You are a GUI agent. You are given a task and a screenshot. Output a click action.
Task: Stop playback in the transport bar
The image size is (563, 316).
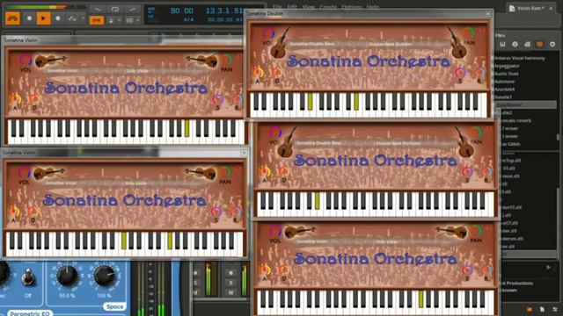(x=29, y=18)
